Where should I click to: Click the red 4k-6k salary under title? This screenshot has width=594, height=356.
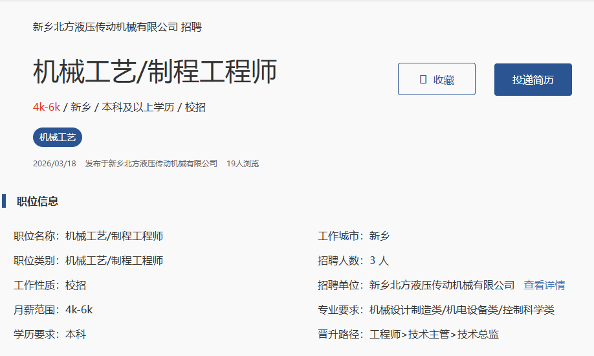[x=47, y=107]
